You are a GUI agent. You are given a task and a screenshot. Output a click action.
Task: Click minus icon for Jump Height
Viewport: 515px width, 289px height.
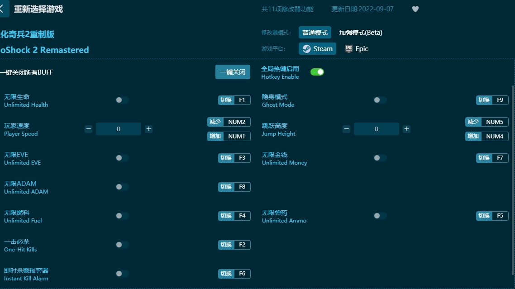point(347,129)
